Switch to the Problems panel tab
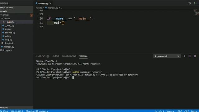Screen dimensions: 199x112 [41, 56]
